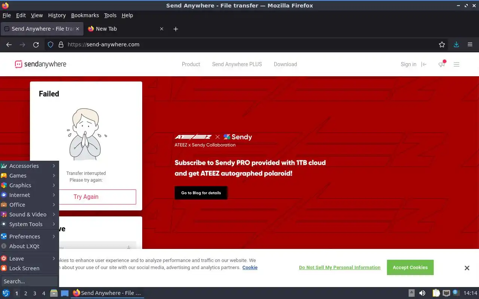Close the Send Anywhere tab
479x299 pixels.
(x=77, y=29)
